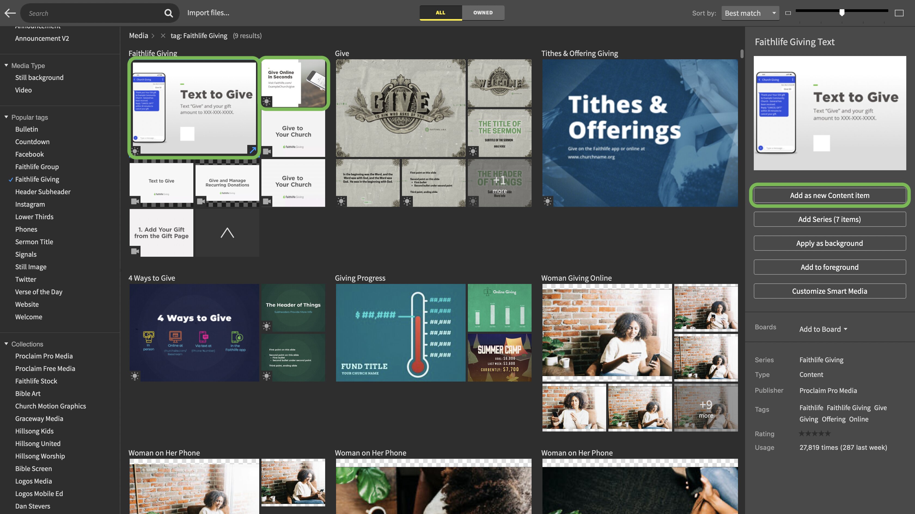This screenshot has width=915, height=514.
Task: Select the GIVE vintage emblem thumbnail
Action: 400,108
